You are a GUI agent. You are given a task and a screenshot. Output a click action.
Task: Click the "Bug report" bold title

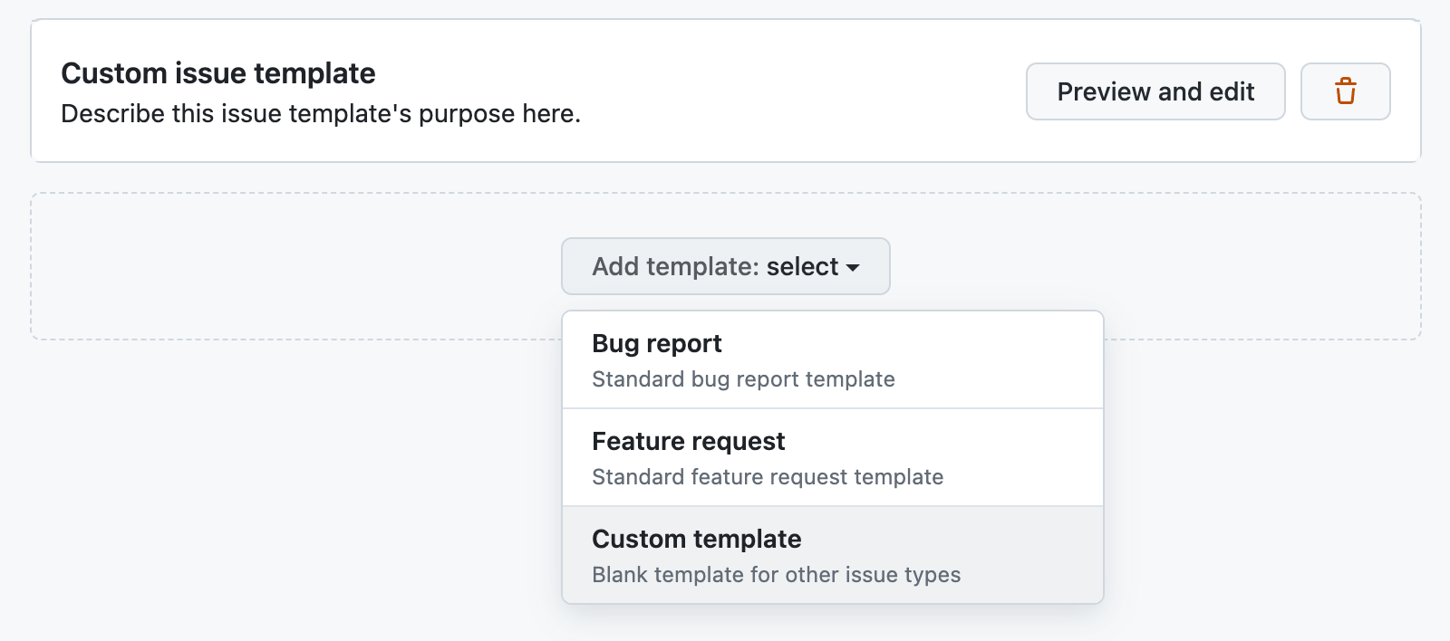click(656, 344)
